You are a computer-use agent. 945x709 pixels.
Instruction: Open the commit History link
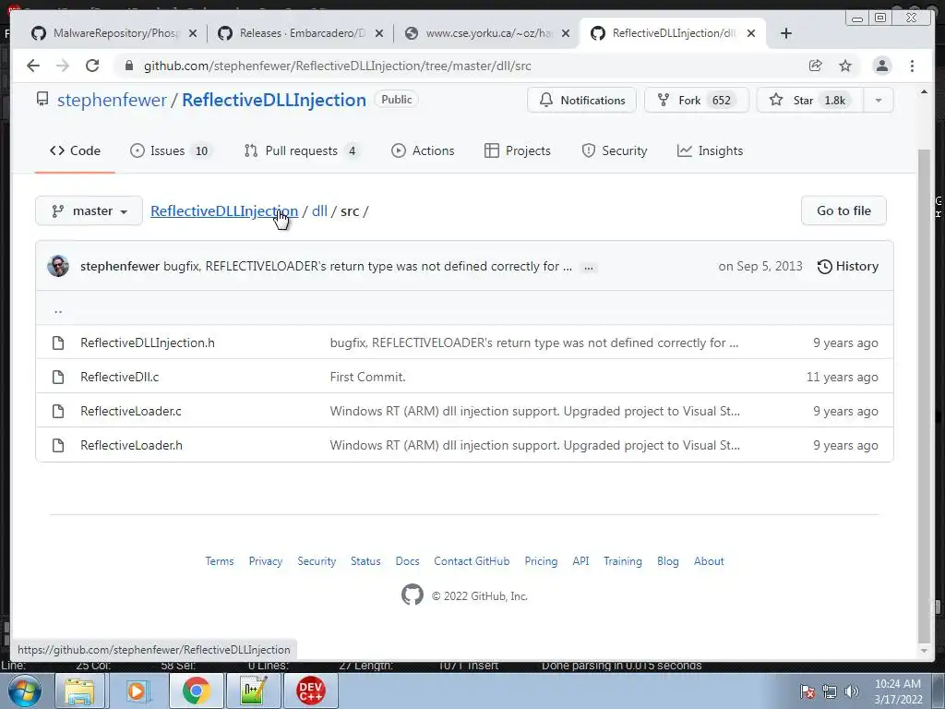click(847, 266)
